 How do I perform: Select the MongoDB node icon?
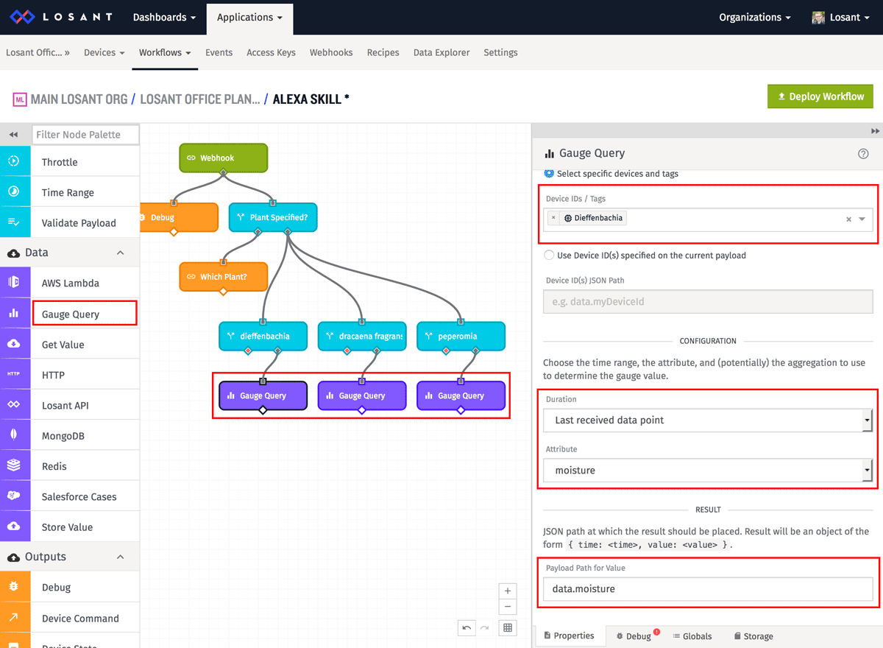point(14,435)
